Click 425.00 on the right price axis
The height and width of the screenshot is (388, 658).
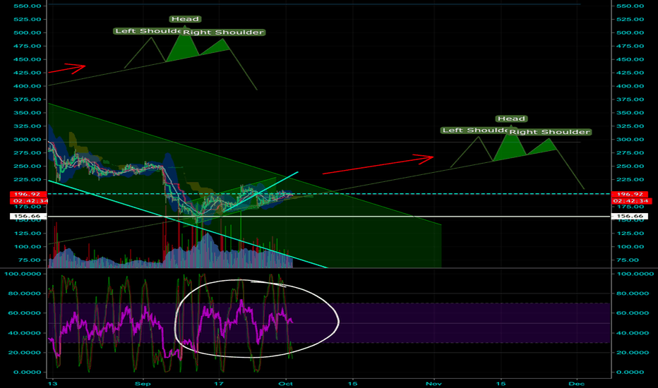coord(630,73)
